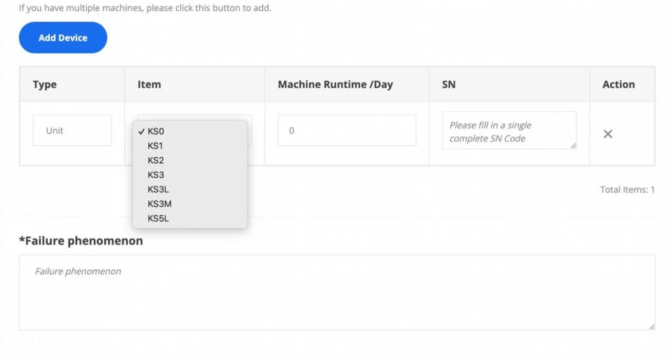
Task: Select KS0 from the Item dropdown
Action: [x=156, y=131]
